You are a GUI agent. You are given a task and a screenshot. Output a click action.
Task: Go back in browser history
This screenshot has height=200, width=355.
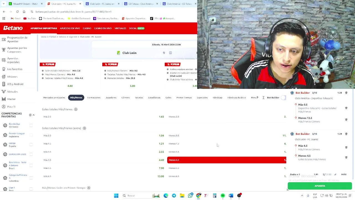click(x=4, y=12)
